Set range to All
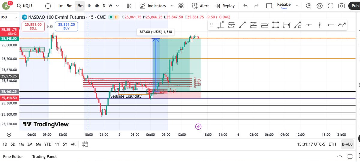 (73, 144)
